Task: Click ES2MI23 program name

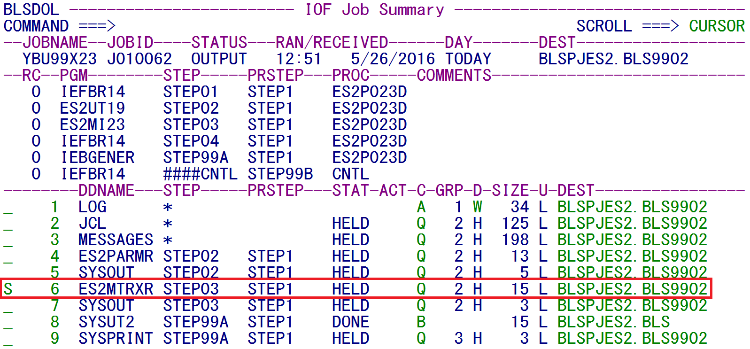Action: tap(93, 125)
